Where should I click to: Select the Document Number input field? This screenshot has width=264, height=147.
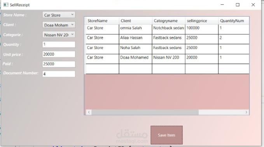click(59, 74)
